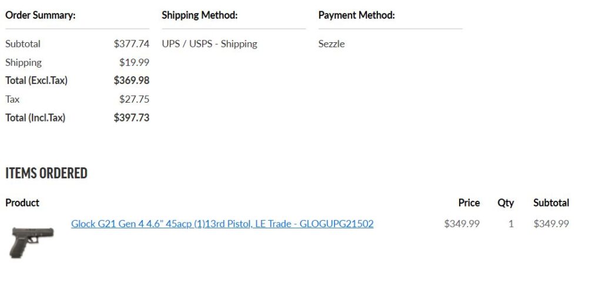Click the quantity value 1
Screen dimensions: 602x287
coord(511,224)
